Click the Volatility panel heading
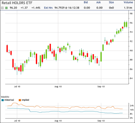 pyautogui.click(x=5, y=97)
